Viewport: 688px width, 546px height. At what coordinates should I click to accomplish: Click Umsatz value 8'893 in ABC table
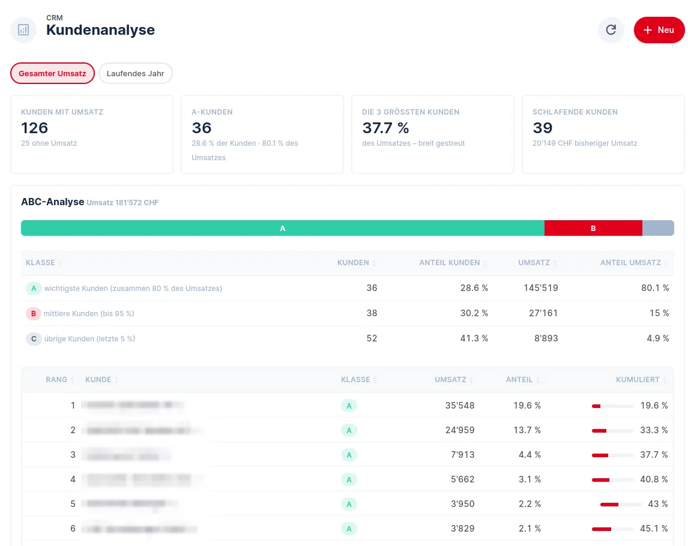[x=546, y=338]
